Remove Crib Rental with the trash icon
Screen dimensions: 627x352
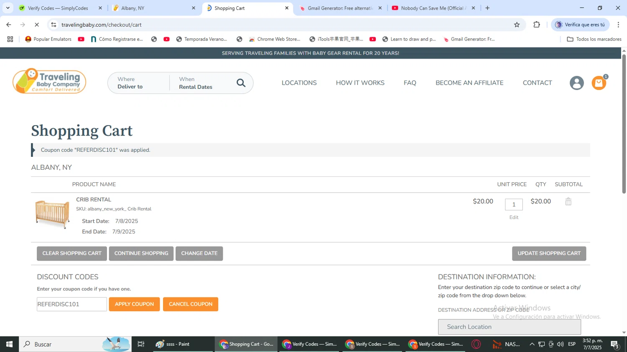568,201
